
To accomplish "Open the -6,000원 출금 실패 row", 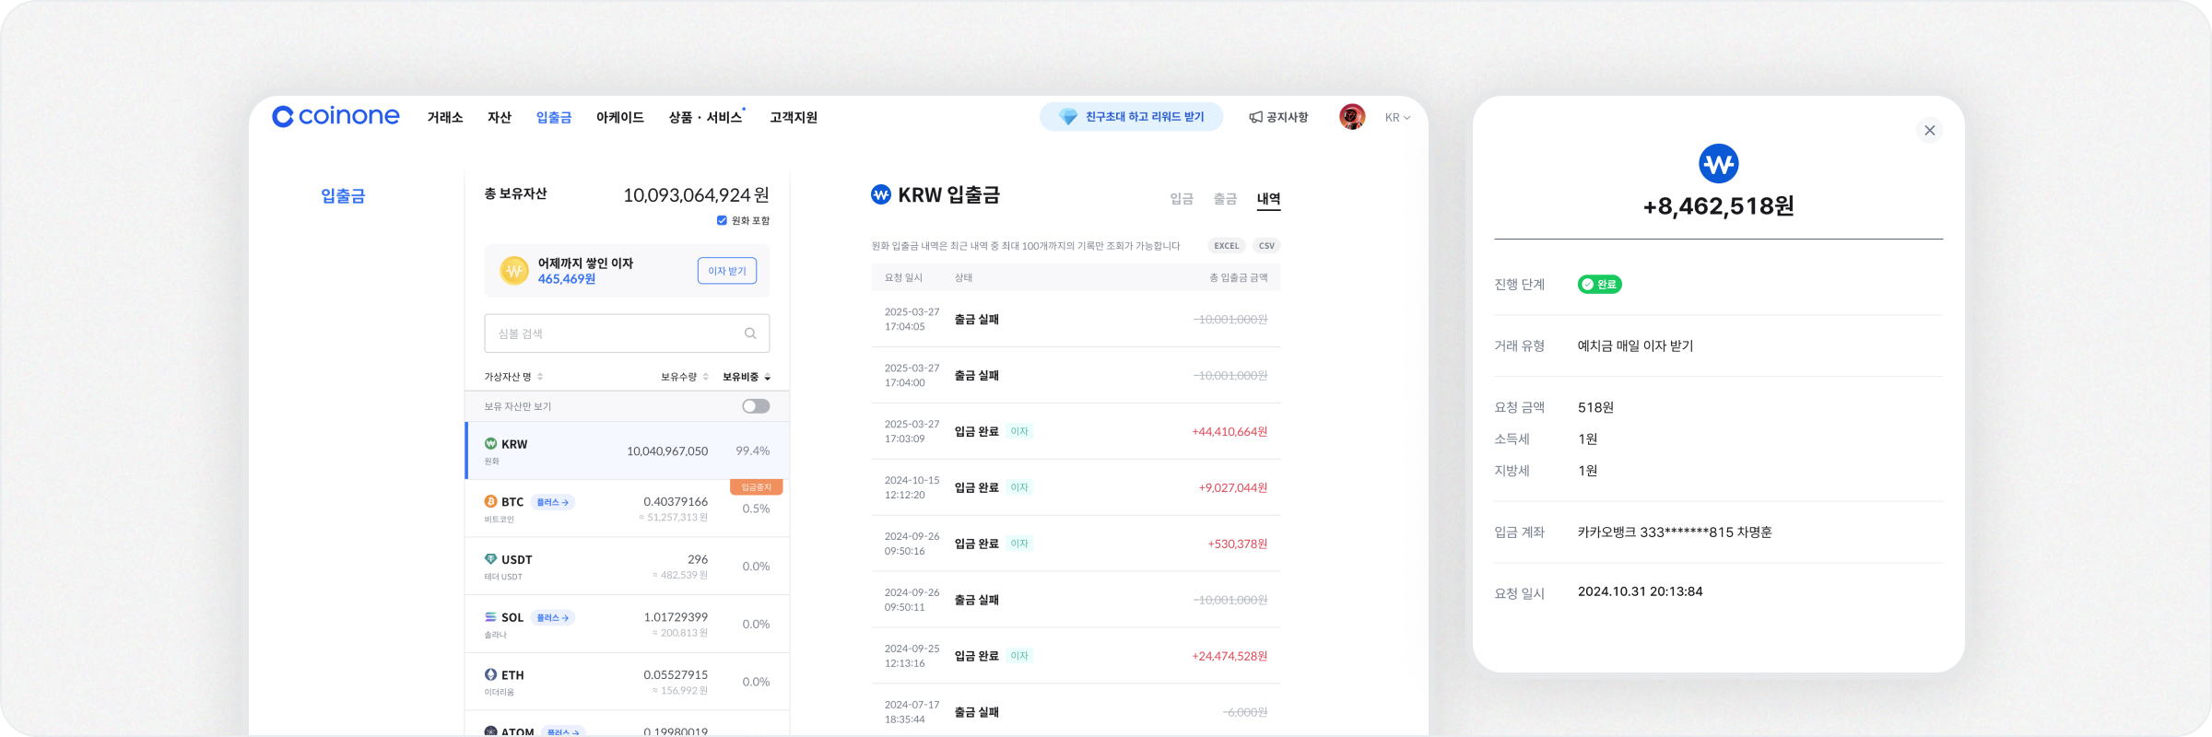I will (x=1076, y=712).
